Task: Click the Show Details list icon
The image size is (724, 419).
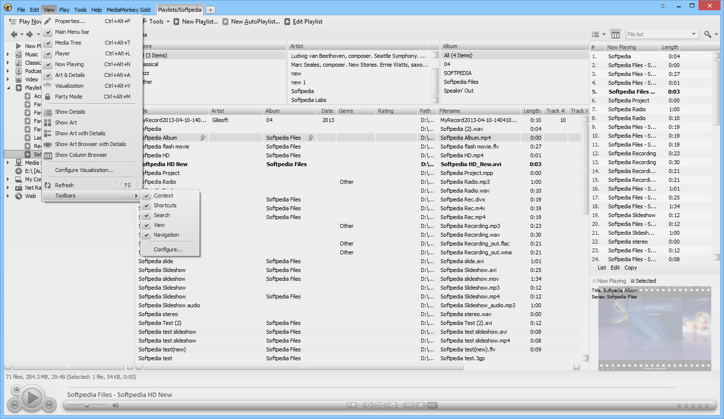Action: click(x=48, y=112)
